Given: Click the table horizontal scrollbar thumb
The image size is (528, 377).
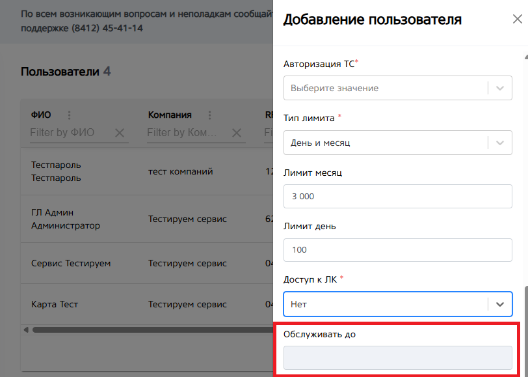Looking at the screenshot, I should tap(153, 329).
